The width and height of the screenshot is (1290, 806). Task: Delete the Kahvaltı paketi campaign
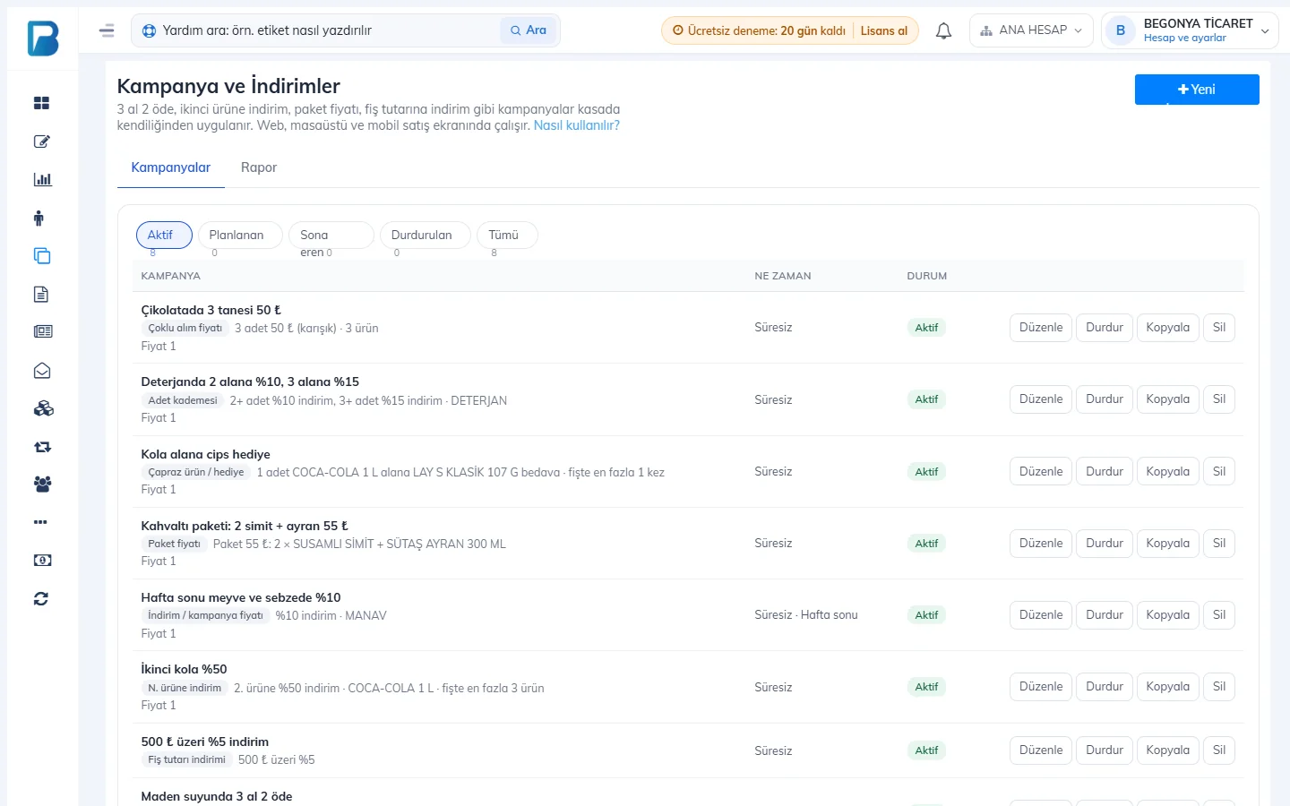coord(1219,544)
